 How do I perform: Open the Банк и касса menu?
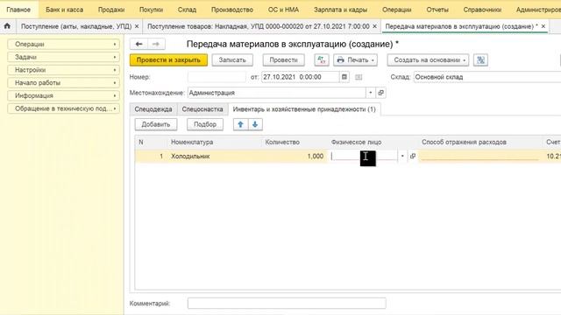[x=64, y=10]
